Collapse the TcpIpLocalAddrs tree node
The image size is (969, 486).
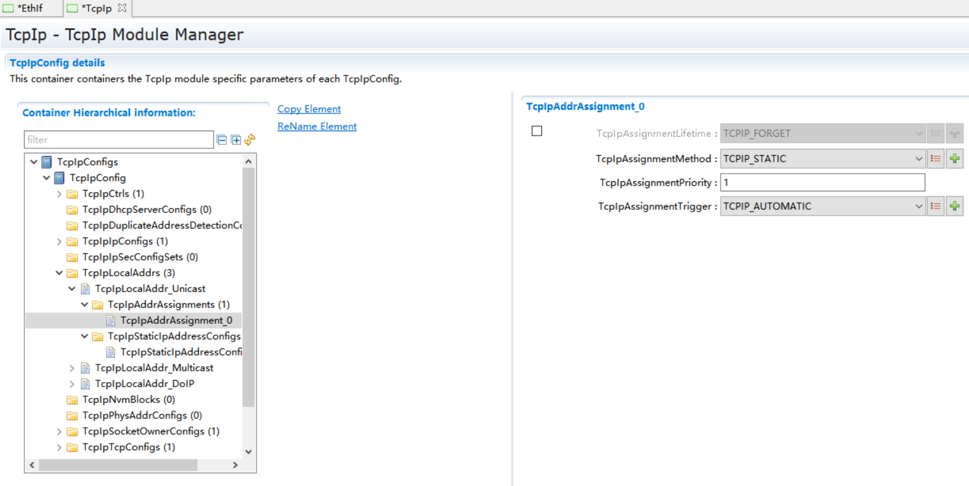click(59, 273)
